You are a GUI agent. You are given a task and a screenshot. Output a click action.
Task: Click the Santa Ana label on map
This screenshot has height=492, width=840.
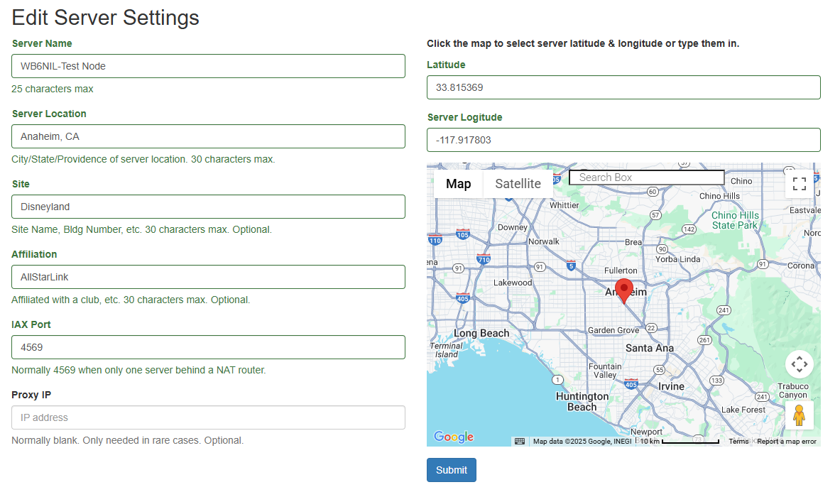click(650, 348)
